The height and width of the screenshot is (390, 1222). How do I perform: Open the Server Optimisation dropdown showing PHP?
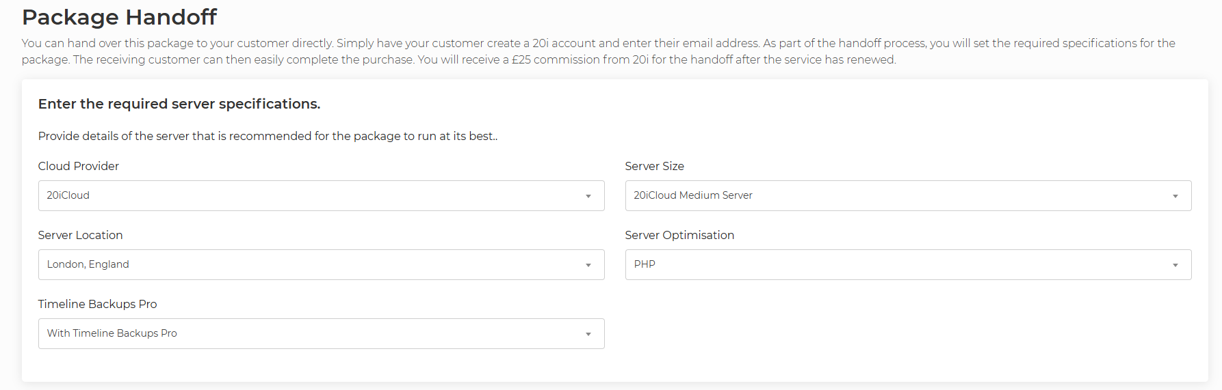[x=907, y=264]
